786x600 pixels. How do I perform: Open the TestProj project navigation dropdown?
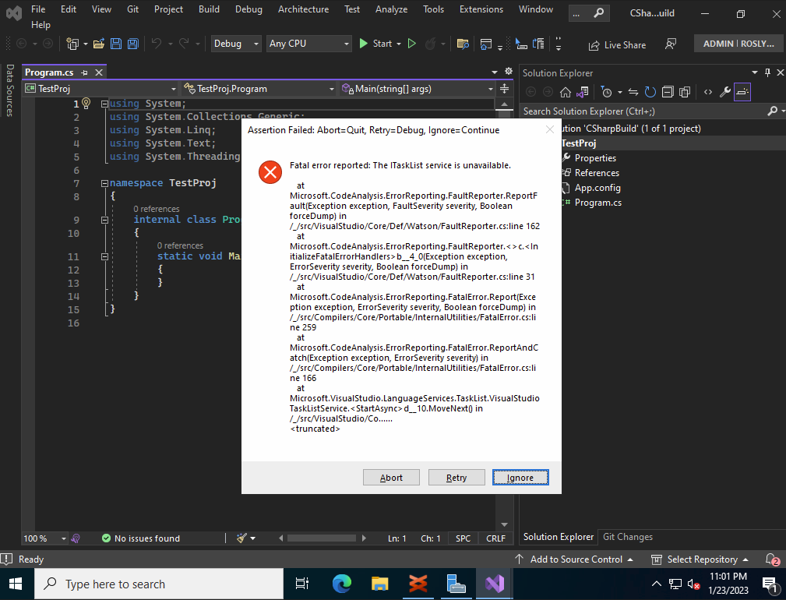tap(100, 89)
